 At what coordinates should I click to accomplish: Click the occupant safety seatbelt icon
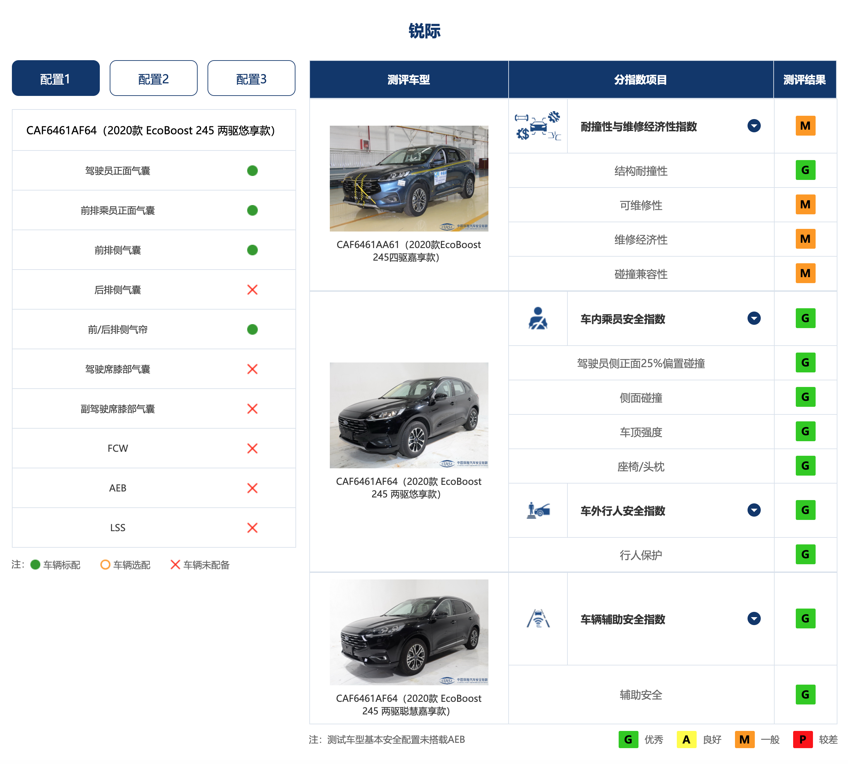pos(538,318)
